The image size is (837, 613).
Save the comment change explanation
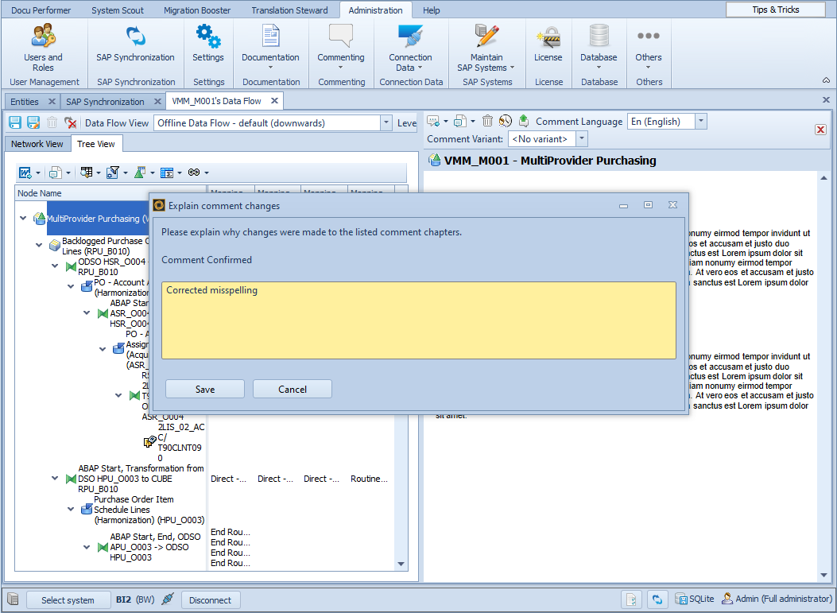coord(205,389)
